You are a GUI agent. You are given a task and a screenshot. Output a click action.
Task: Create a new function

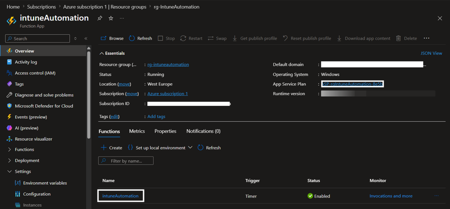112,148
